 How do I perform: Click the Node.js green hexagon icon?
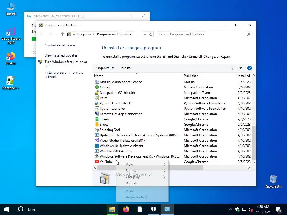(97, 87)
